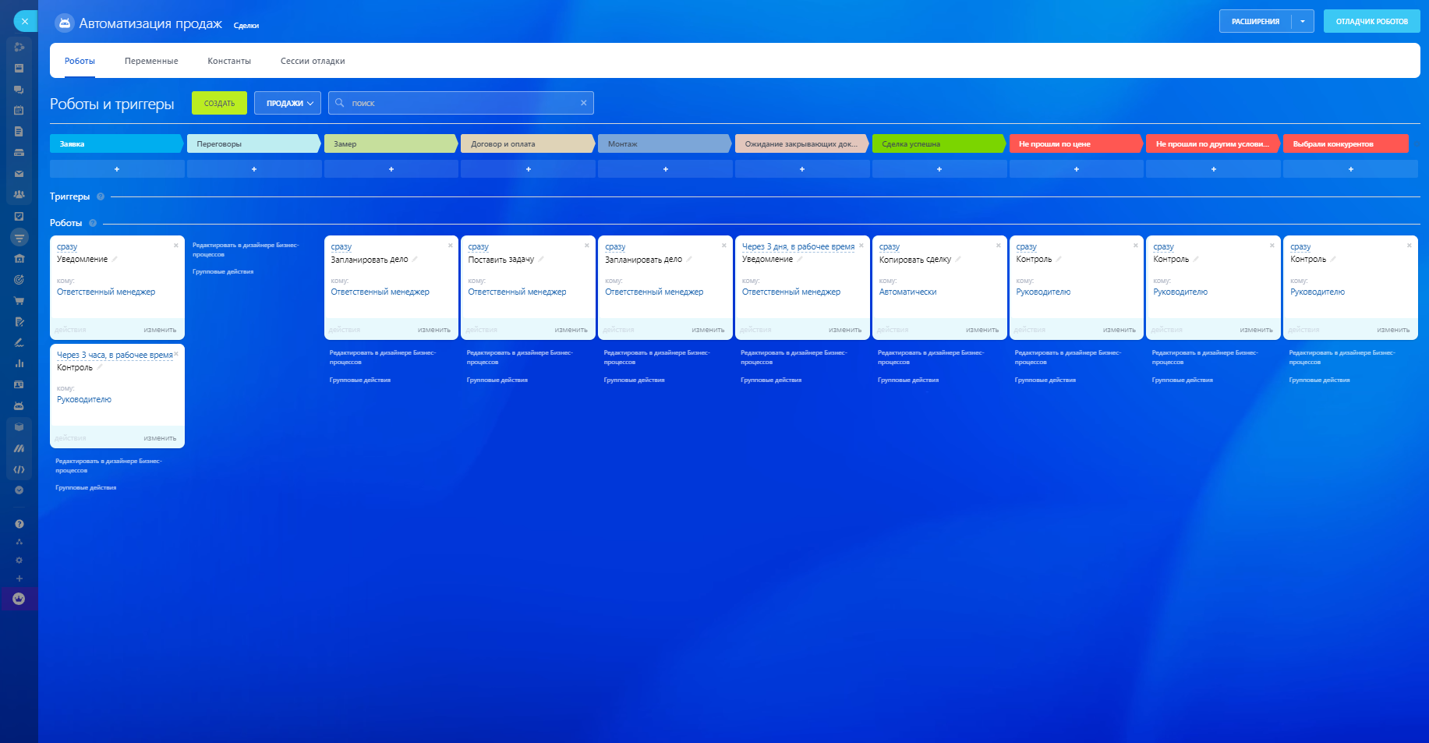Click the plus icon in the sidebar

pyautogui.click(x=19, y=578)
